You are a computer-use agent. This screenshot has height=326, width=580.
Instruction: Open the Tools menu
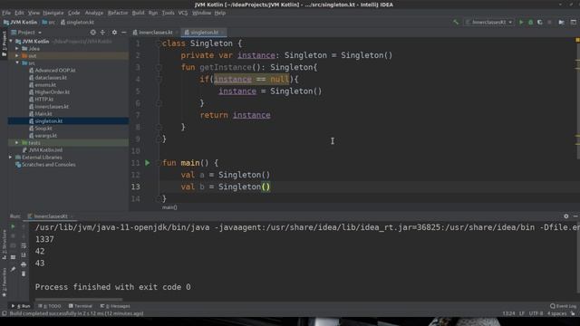tap(168, 13)
